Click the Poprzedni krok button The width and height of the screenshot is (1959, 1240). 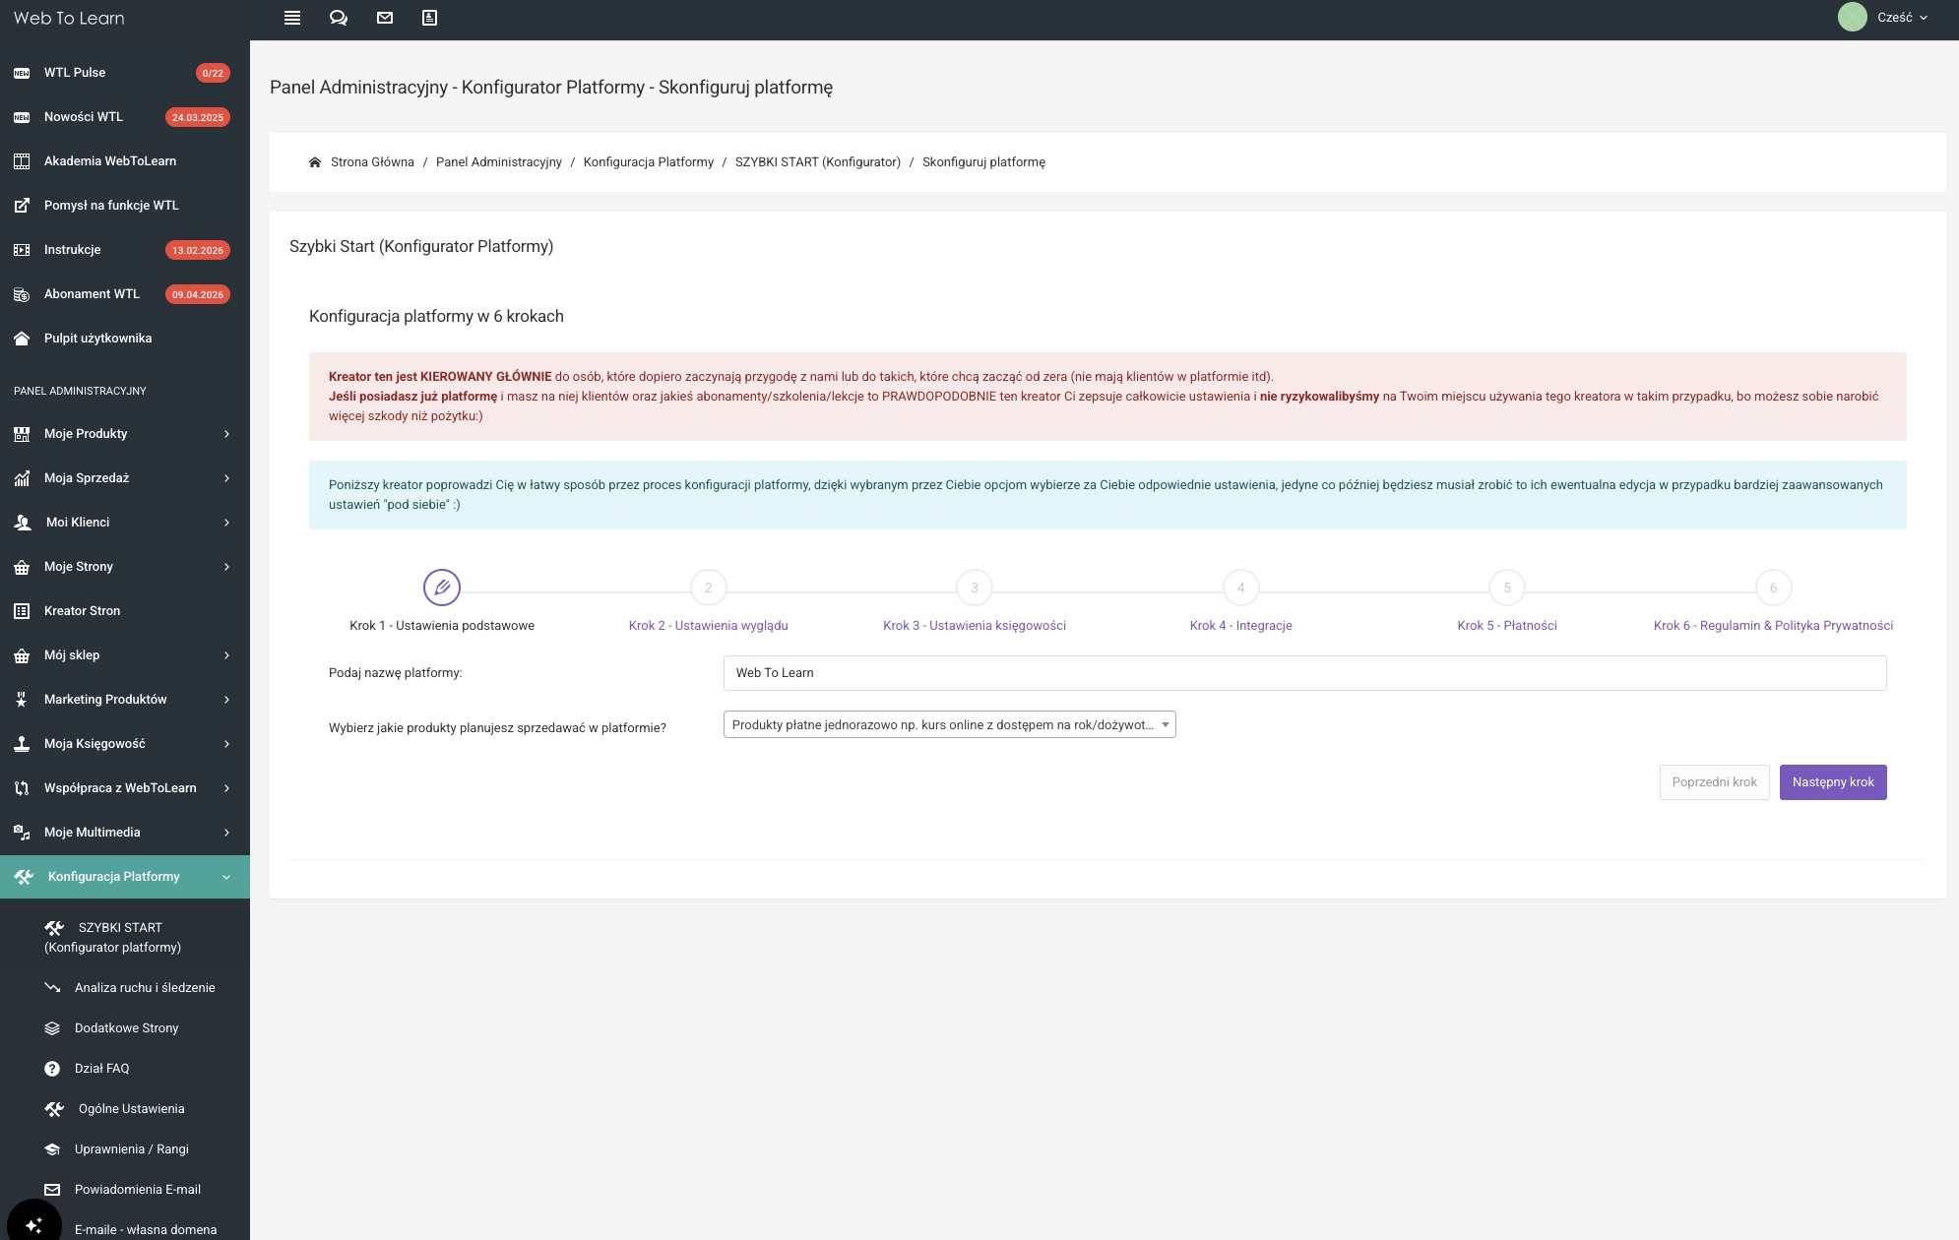coord(1714,782)
